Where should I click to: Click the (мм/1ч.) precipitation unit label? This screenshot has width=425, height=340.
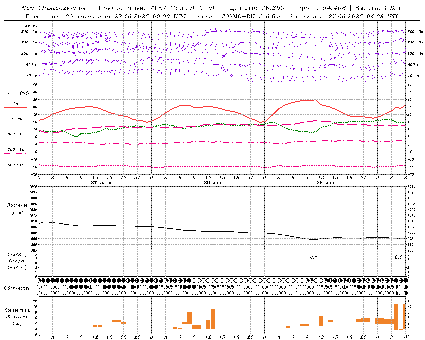tap(17, 267)
